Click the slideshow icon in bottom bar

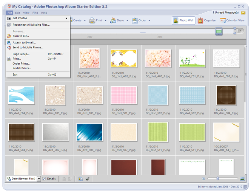click(88, 179)
